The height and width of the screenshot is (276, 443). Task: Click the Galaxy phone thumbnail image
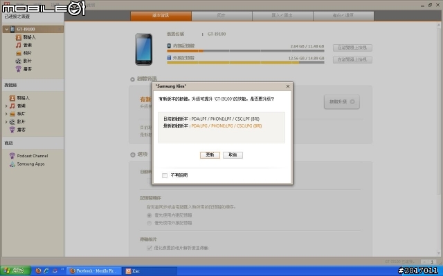pos(143,49)
